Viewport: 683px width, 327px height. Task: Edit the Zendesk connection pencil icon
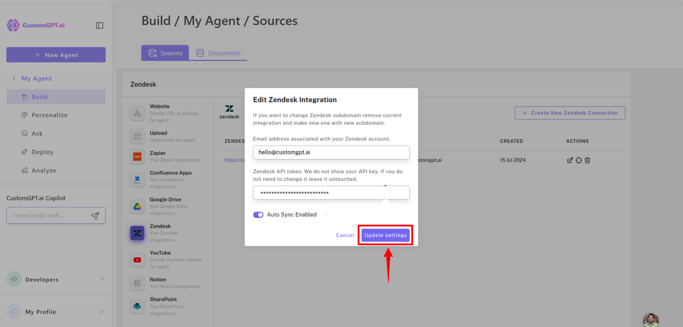pos(570,160)
